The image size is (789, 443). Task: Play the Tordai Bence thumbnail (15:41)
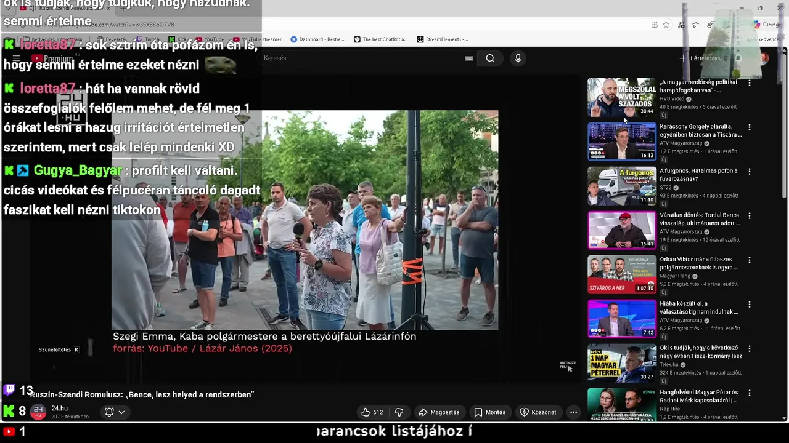point(621,230)
